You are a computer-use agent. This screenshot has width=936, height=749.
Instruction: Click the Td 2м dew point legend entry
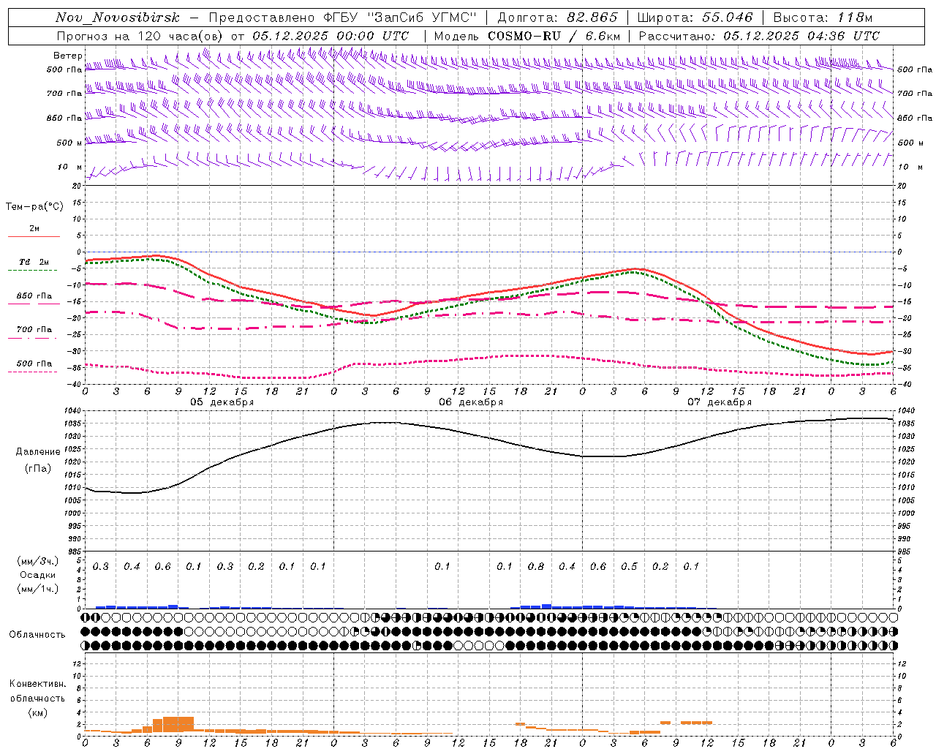[x=34, y=262]
